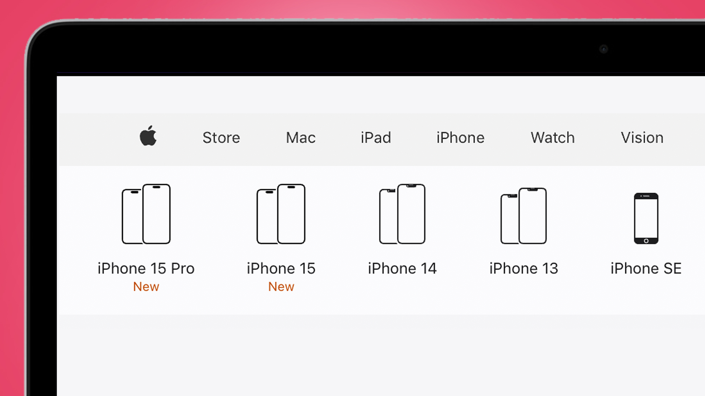Click the iPhone 13 icon

(x=523, y=214)
